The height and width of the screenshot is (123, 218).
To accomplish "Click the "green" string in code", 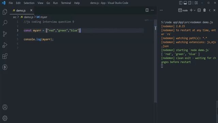I will tap(62, 30).
